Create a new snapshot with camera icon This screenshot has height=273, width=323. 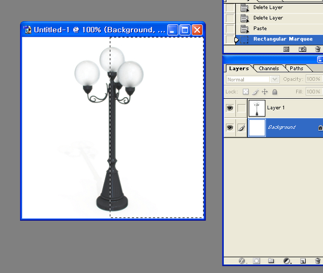coord(302,49)
